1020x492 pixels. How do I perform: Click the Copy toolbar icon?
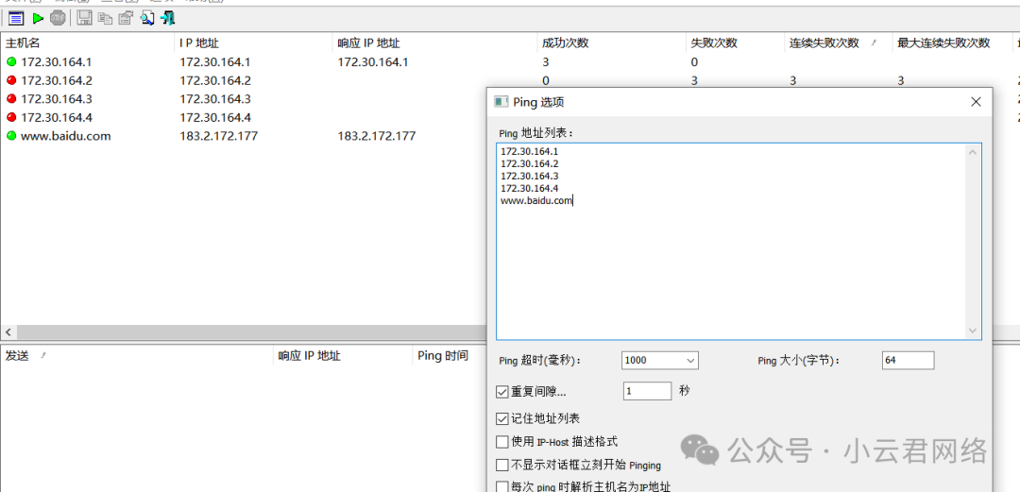[105, 18]
